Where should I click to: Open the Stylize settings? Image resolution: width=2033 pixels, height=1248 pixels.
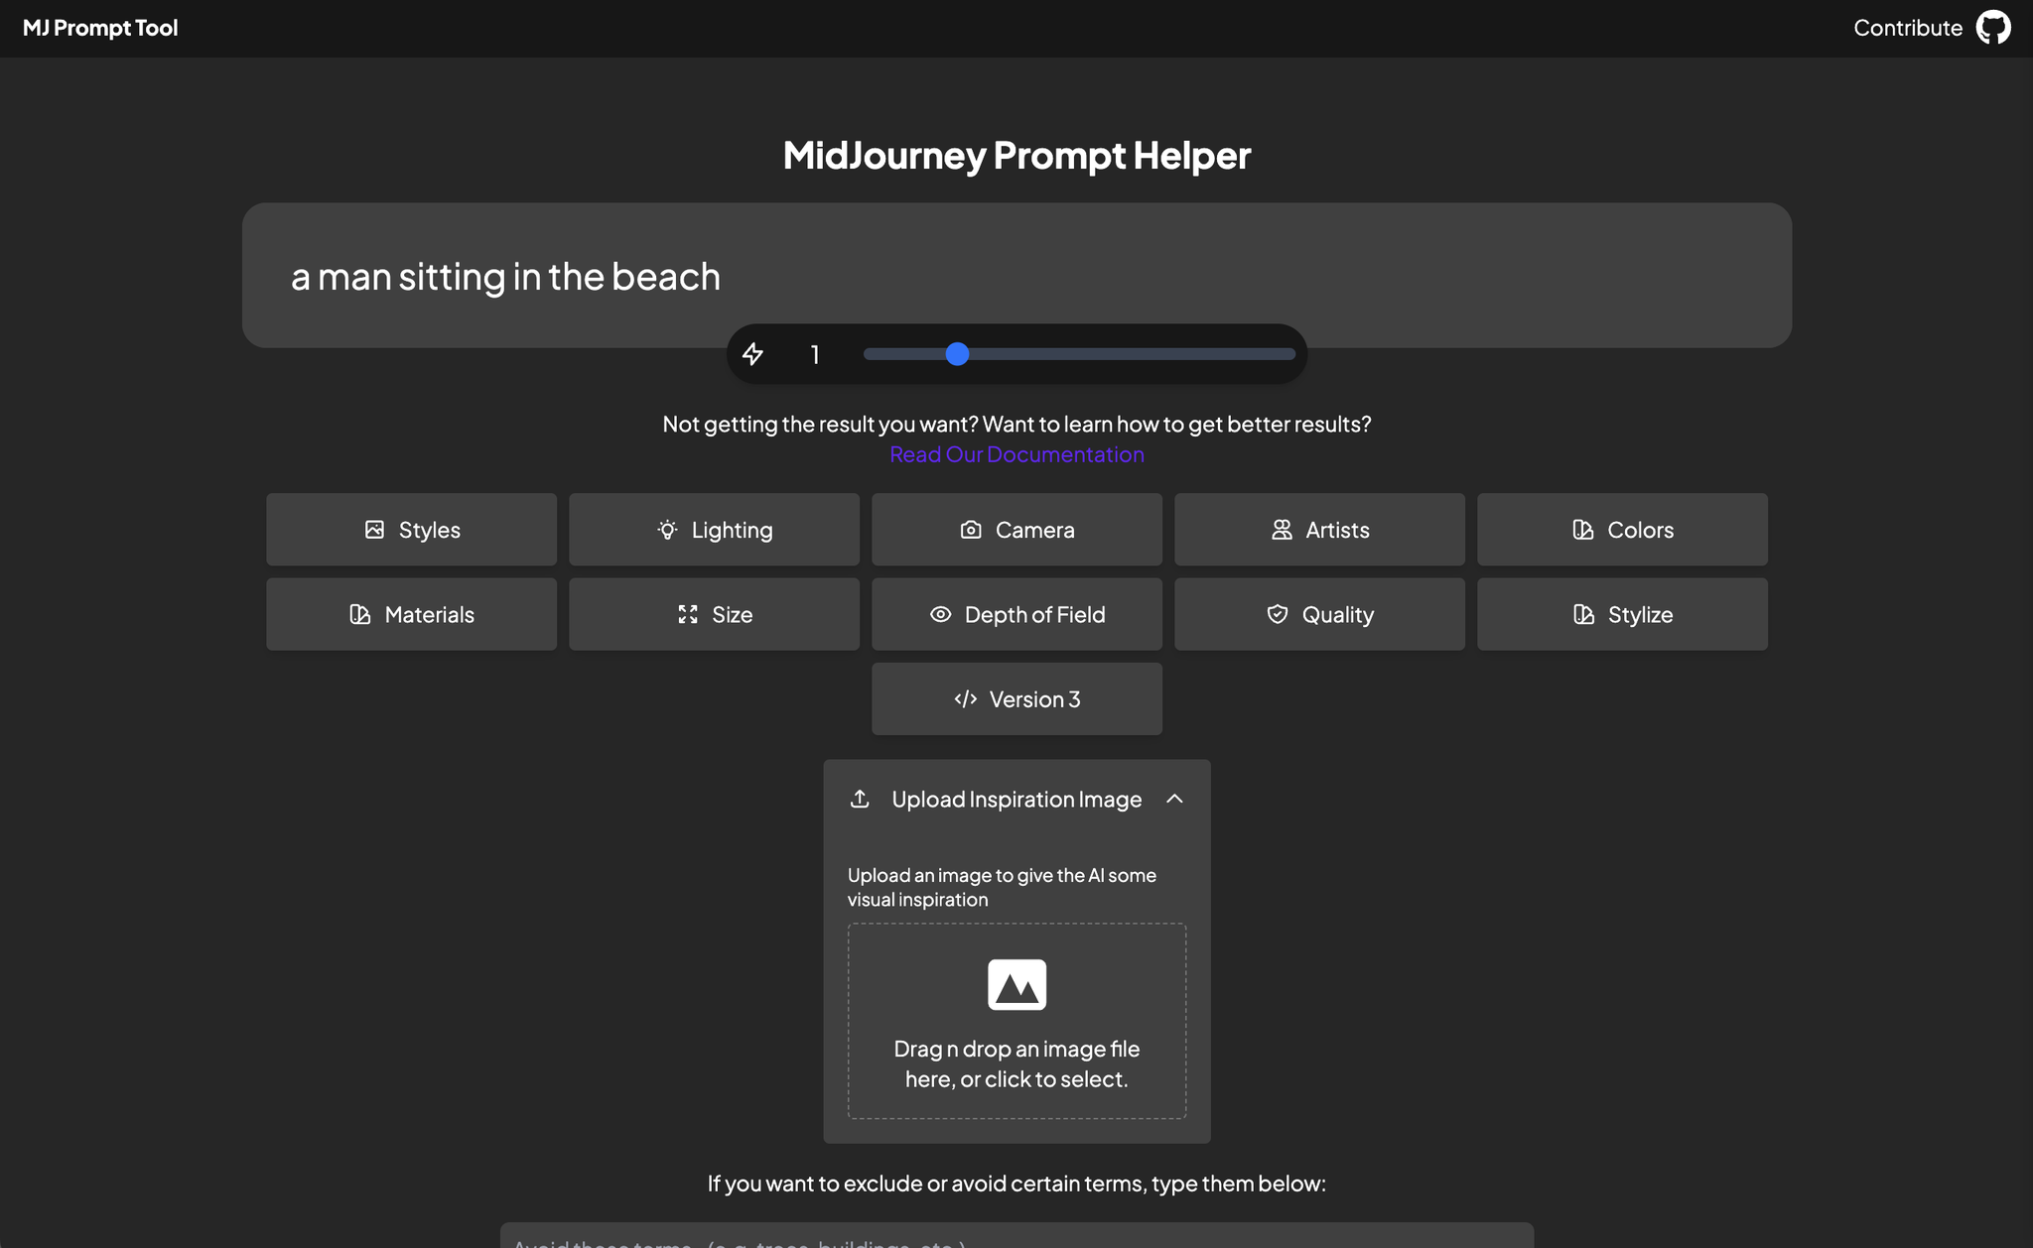pos(1622,614)
